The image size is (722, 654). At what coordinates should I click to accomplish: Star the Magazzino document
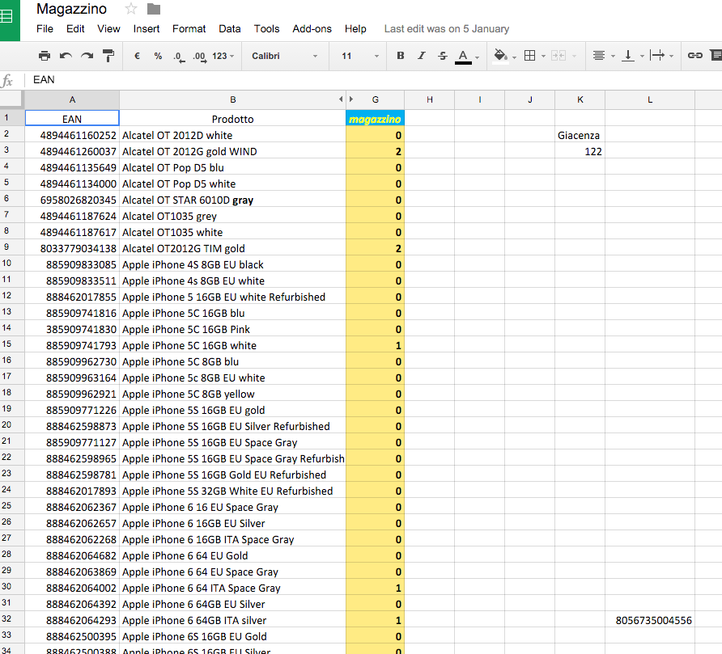point(131,9)
